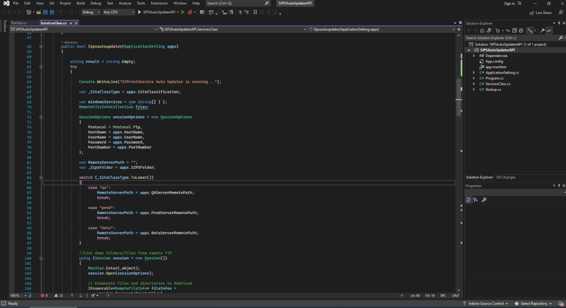Click the Search Solution Explorer field
This screenshot has width=566, height=308.
coord(509,38)
